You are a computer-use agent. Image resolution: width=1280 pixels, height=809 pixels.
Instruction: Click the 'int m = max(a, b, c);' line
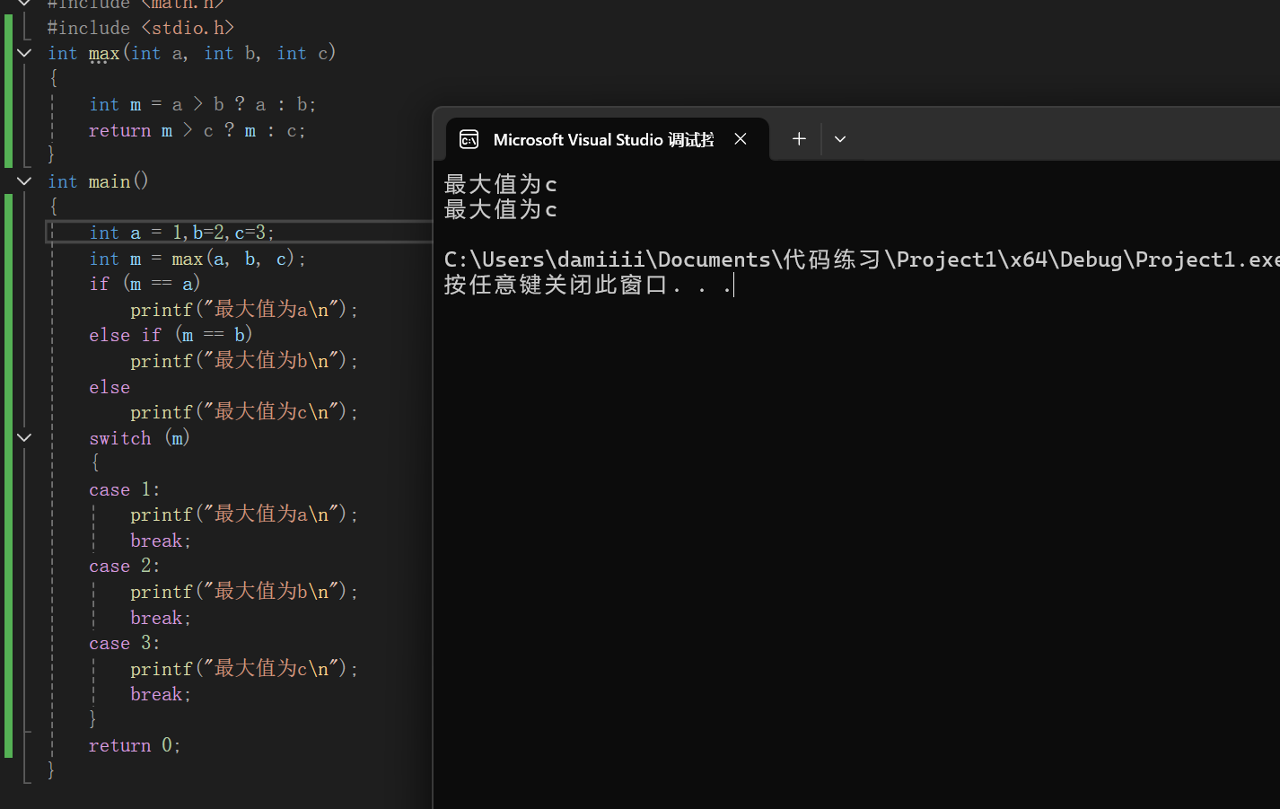coord(197,259)
